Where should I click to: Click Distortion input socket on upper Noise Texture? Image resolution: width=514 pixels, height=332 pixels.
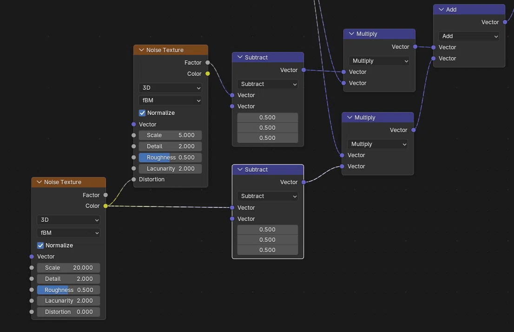click(x=134, y=179)
